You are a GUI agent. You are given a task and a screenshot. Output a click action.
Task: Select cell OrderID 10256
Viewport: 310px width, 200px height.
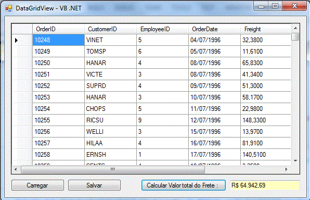tap(59, 132)
